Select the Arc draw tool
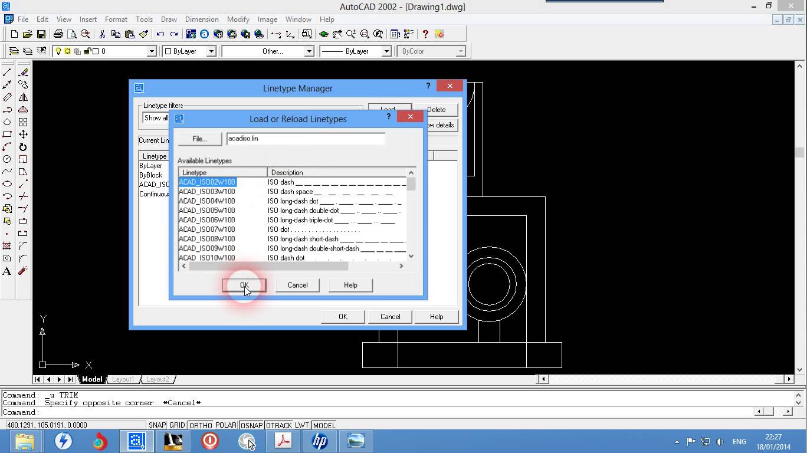 coord(7,147)
